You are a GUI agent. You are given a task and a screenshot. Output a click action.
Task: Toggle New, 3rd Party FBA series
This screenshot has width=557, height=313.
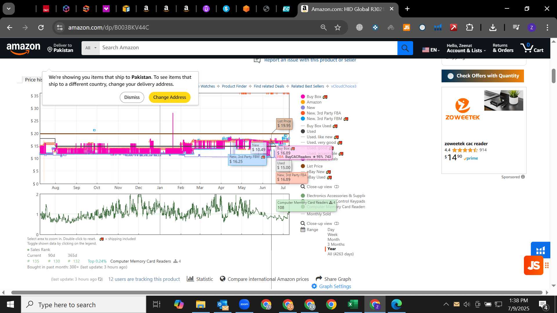(321, 113)
